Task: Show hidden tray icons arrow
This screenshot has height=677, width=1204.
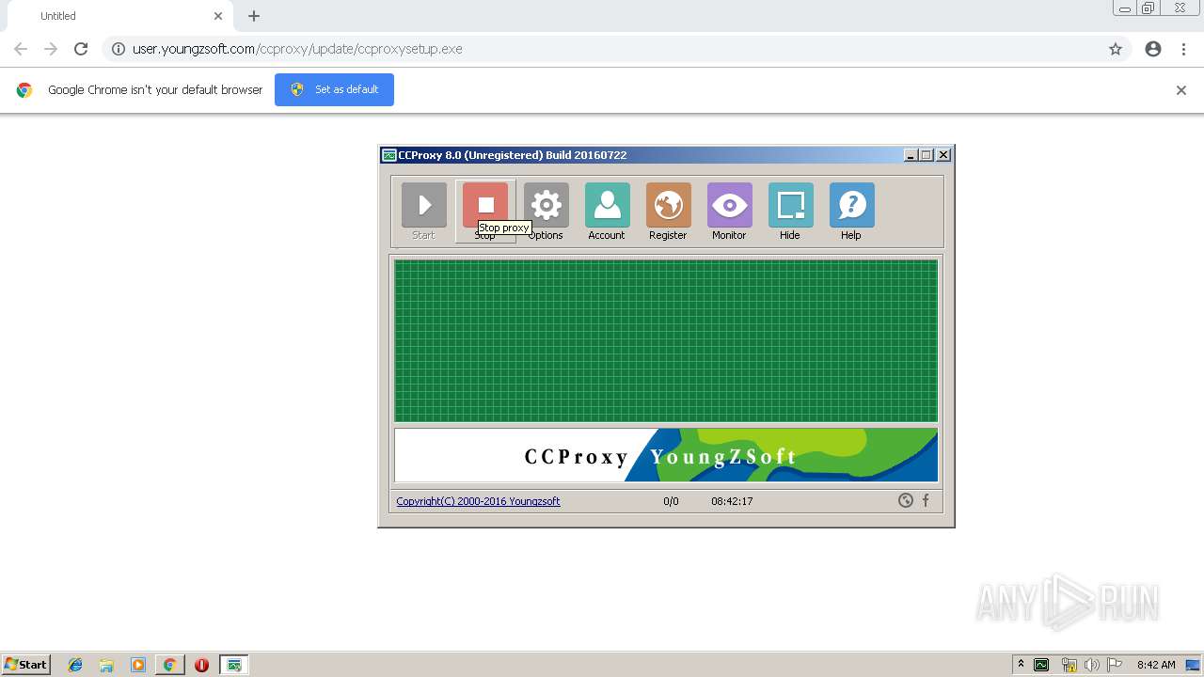Action: (1021, 665)
